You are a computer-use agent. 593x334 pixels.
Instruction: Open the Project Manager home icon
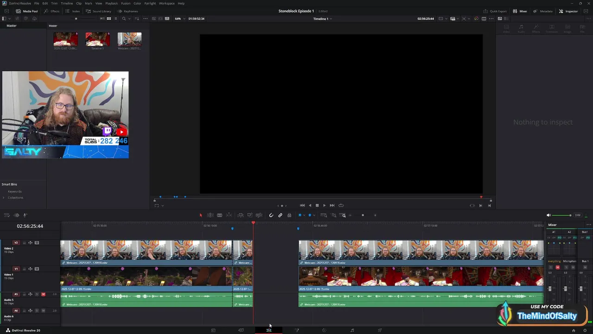[574, 330]
